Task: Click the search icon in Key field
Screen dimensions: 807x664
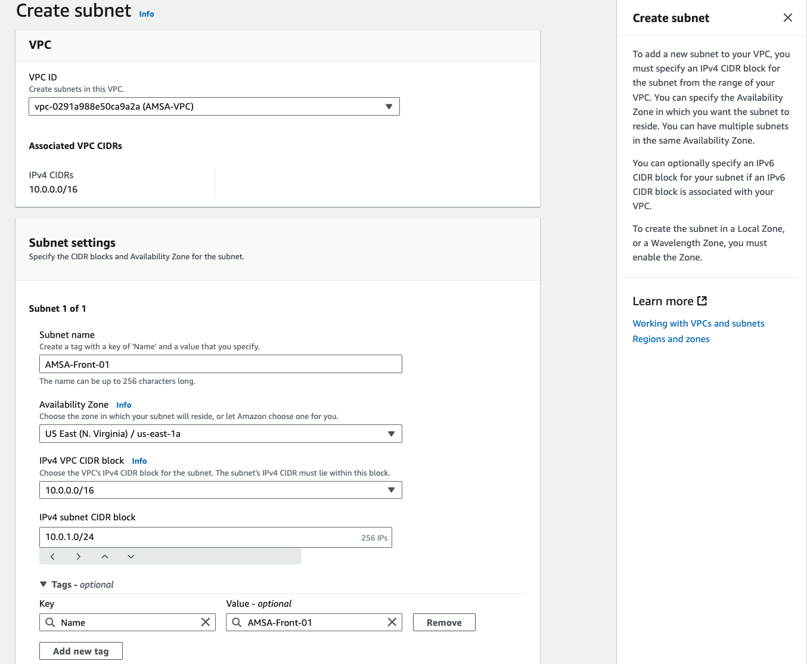Action: (50, 622)
